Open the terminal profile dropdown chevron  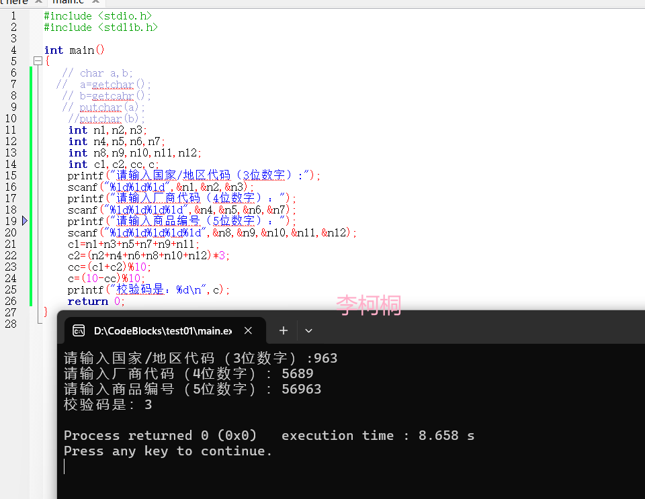(308, 330)
